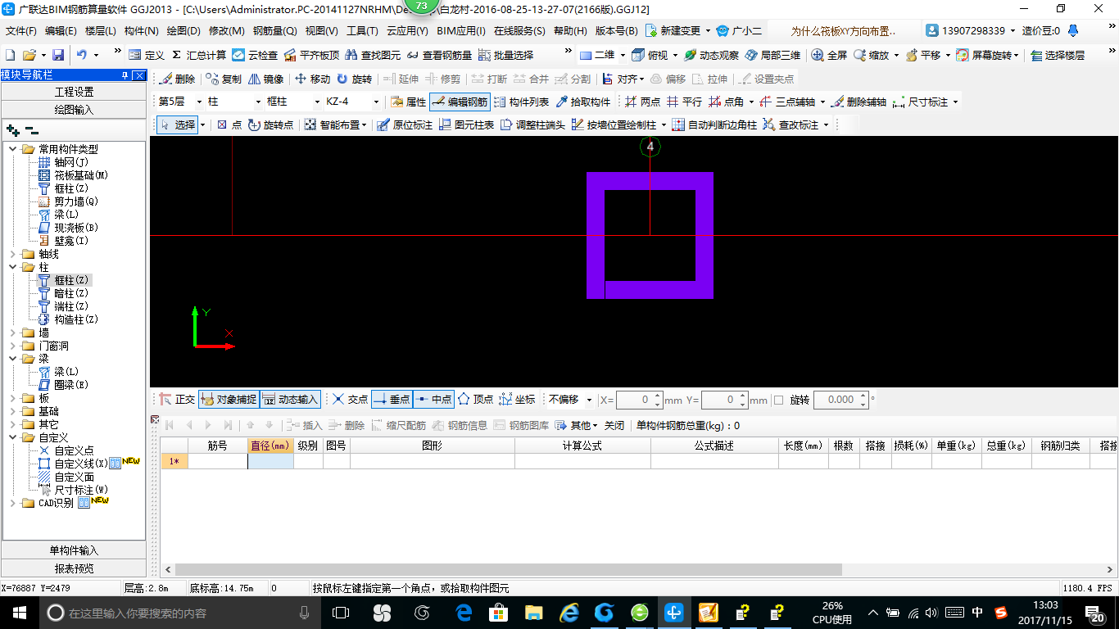1119x629 pixels.
Task: Open 在线服务(S) menu
Action: [519, 31]
